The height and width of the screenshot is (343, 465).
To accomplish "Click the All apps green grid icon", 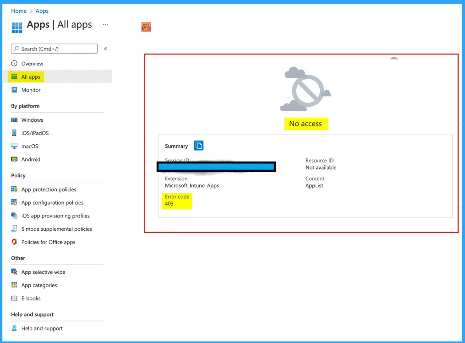I will point(14,77).
